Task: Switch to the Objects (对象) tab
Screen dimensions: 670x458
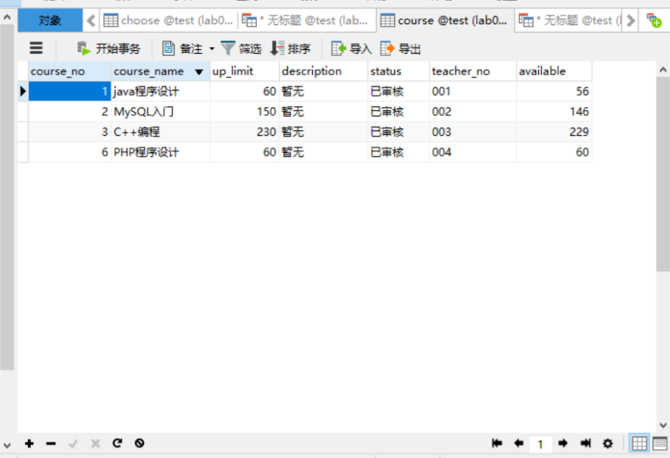Action: [49, 20]
